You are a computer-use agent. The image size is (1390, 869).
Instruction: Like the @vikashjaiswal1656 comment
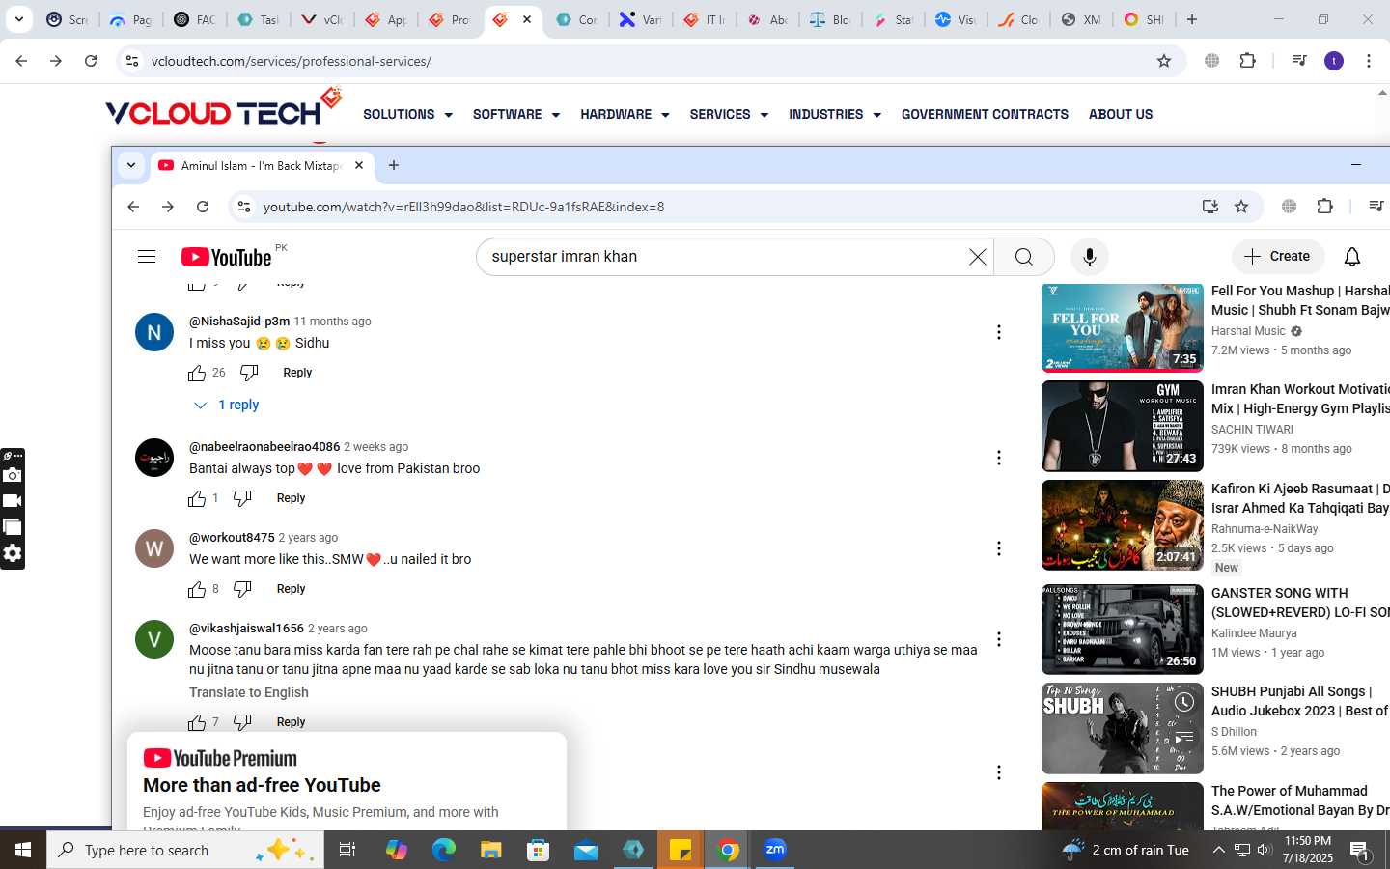point(197,722)
